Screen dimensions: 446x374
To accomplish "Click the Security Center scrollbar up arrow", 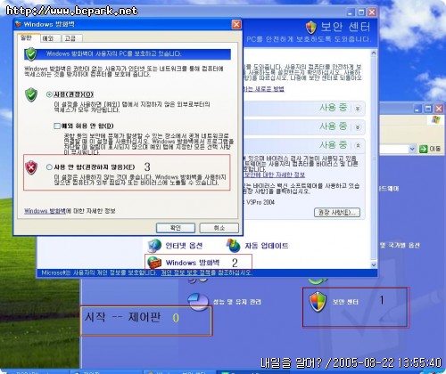I will click(x=374, y=53).
